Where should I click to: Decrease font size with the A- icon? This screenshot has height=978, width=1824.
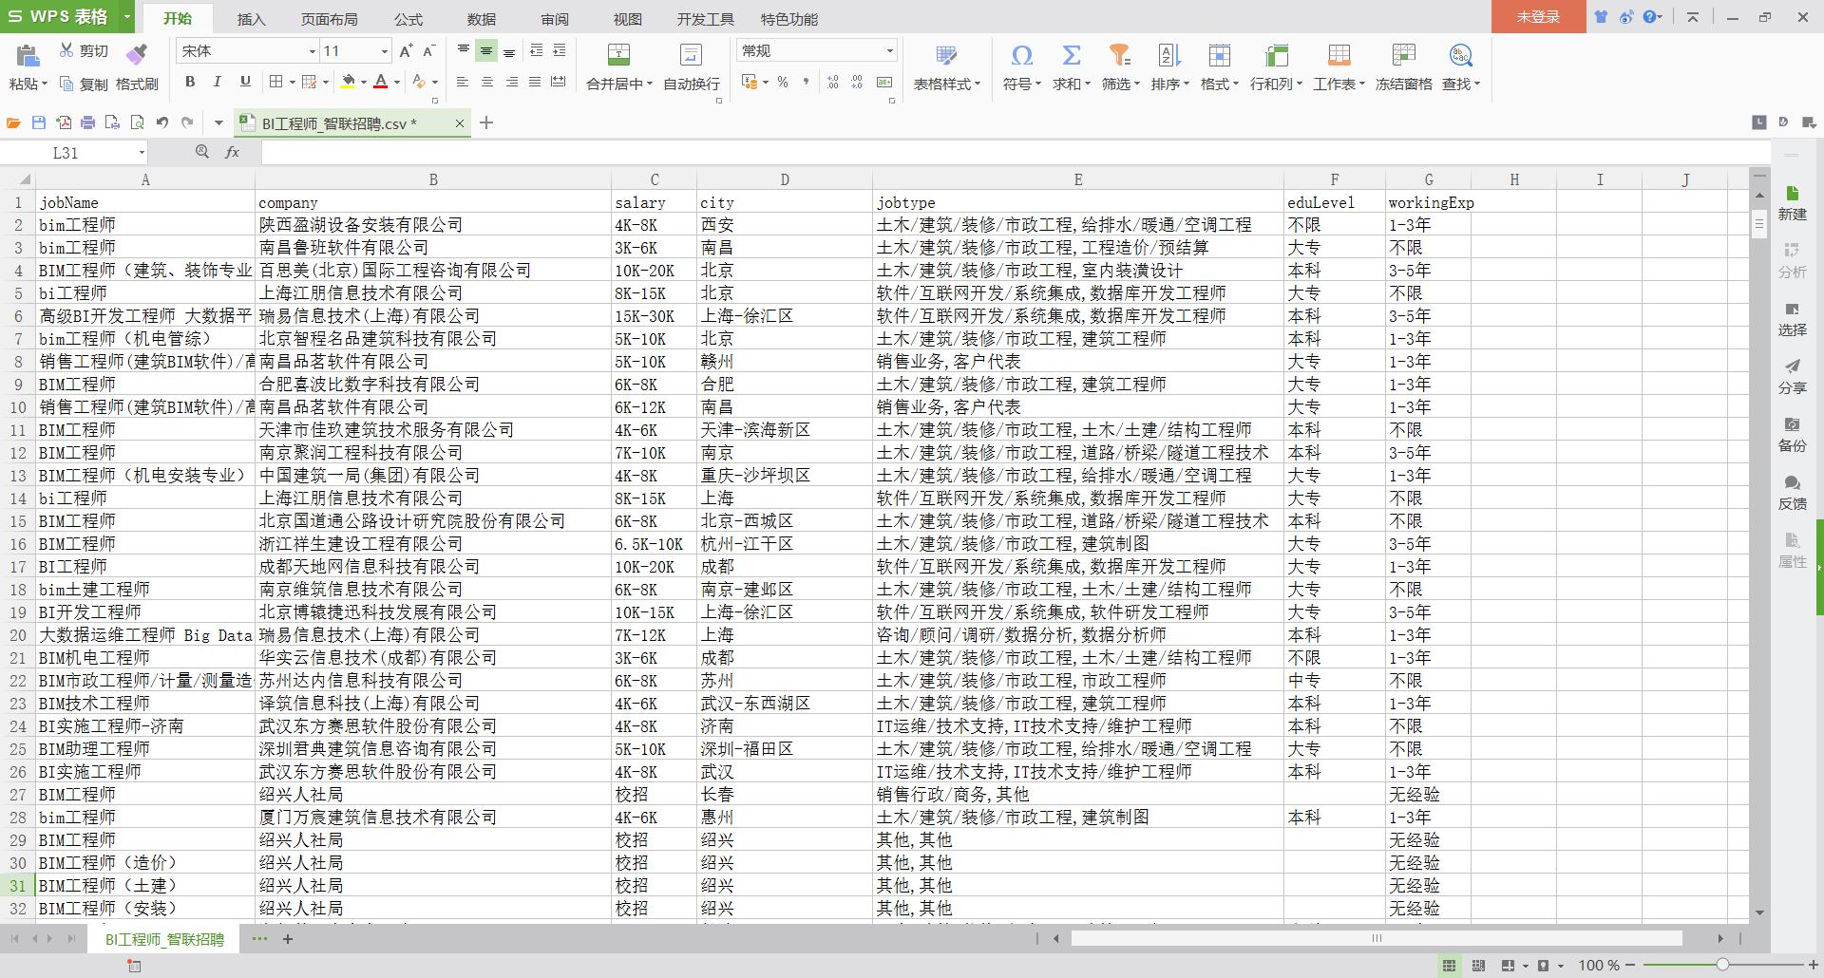pyautogui.click(x=428, y=50)
